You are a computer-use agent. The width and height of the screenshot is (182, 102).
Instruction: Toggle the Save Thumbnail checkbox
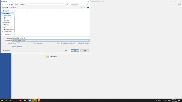(x=13, y=46)
